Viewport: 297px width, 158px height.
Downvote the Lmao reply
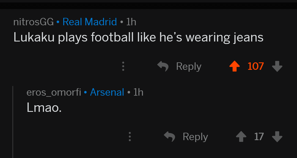click(277, 137)
